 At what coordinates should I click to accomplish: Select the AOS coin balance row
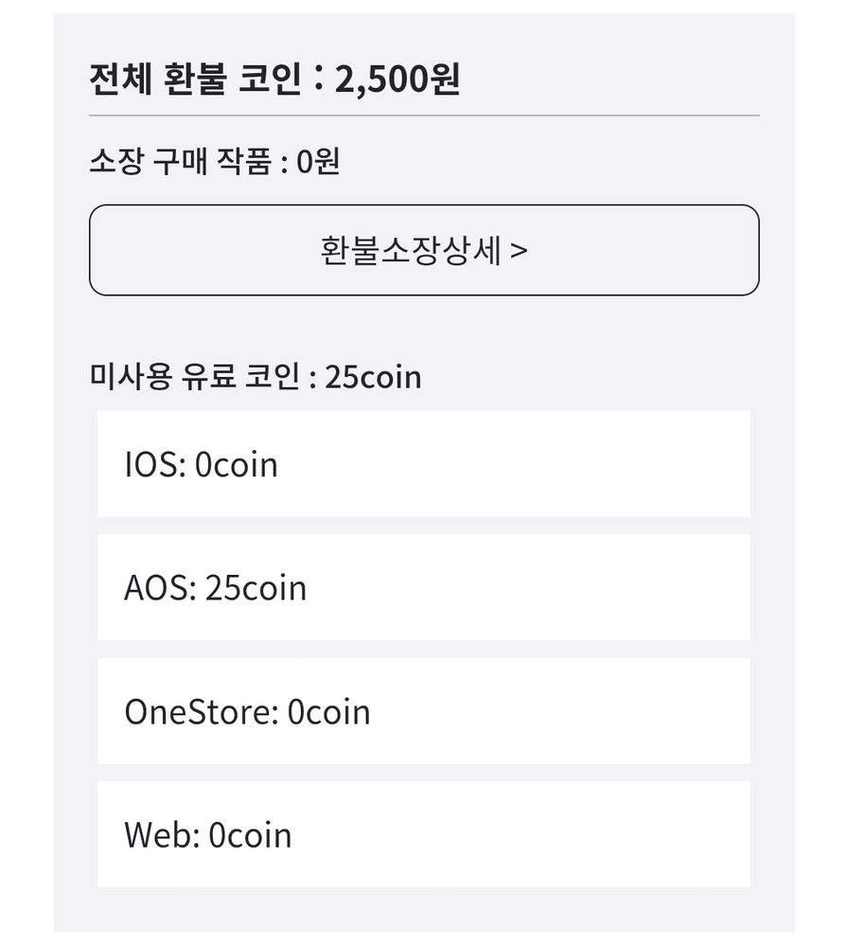point(424,587)
